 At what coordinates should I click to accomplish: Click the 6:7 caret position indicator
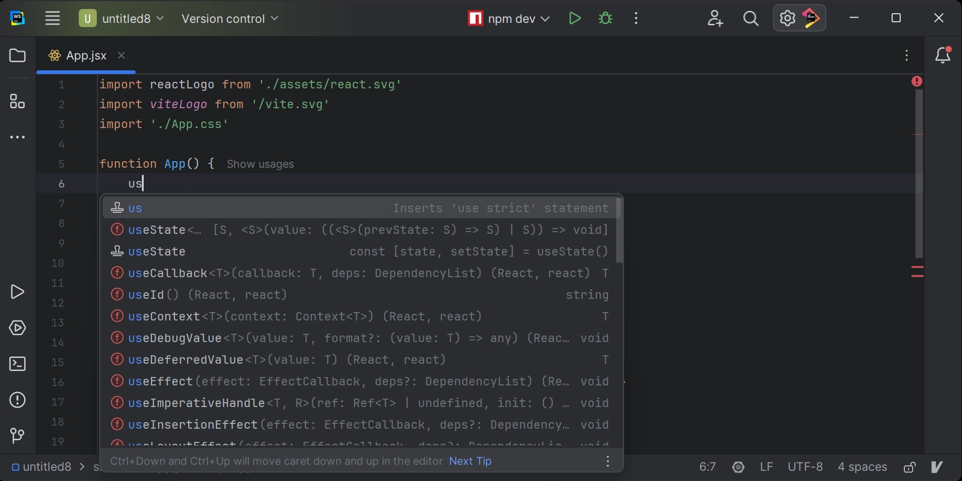click(x=708, y=467)
